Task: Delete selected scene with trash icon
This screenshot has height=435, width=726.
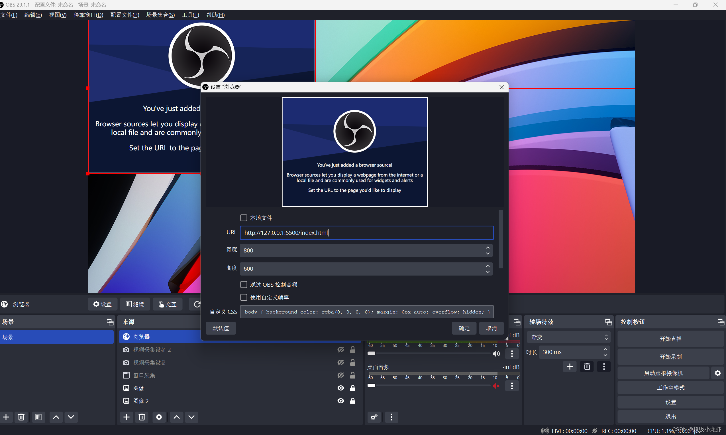Action: point(21,417)
